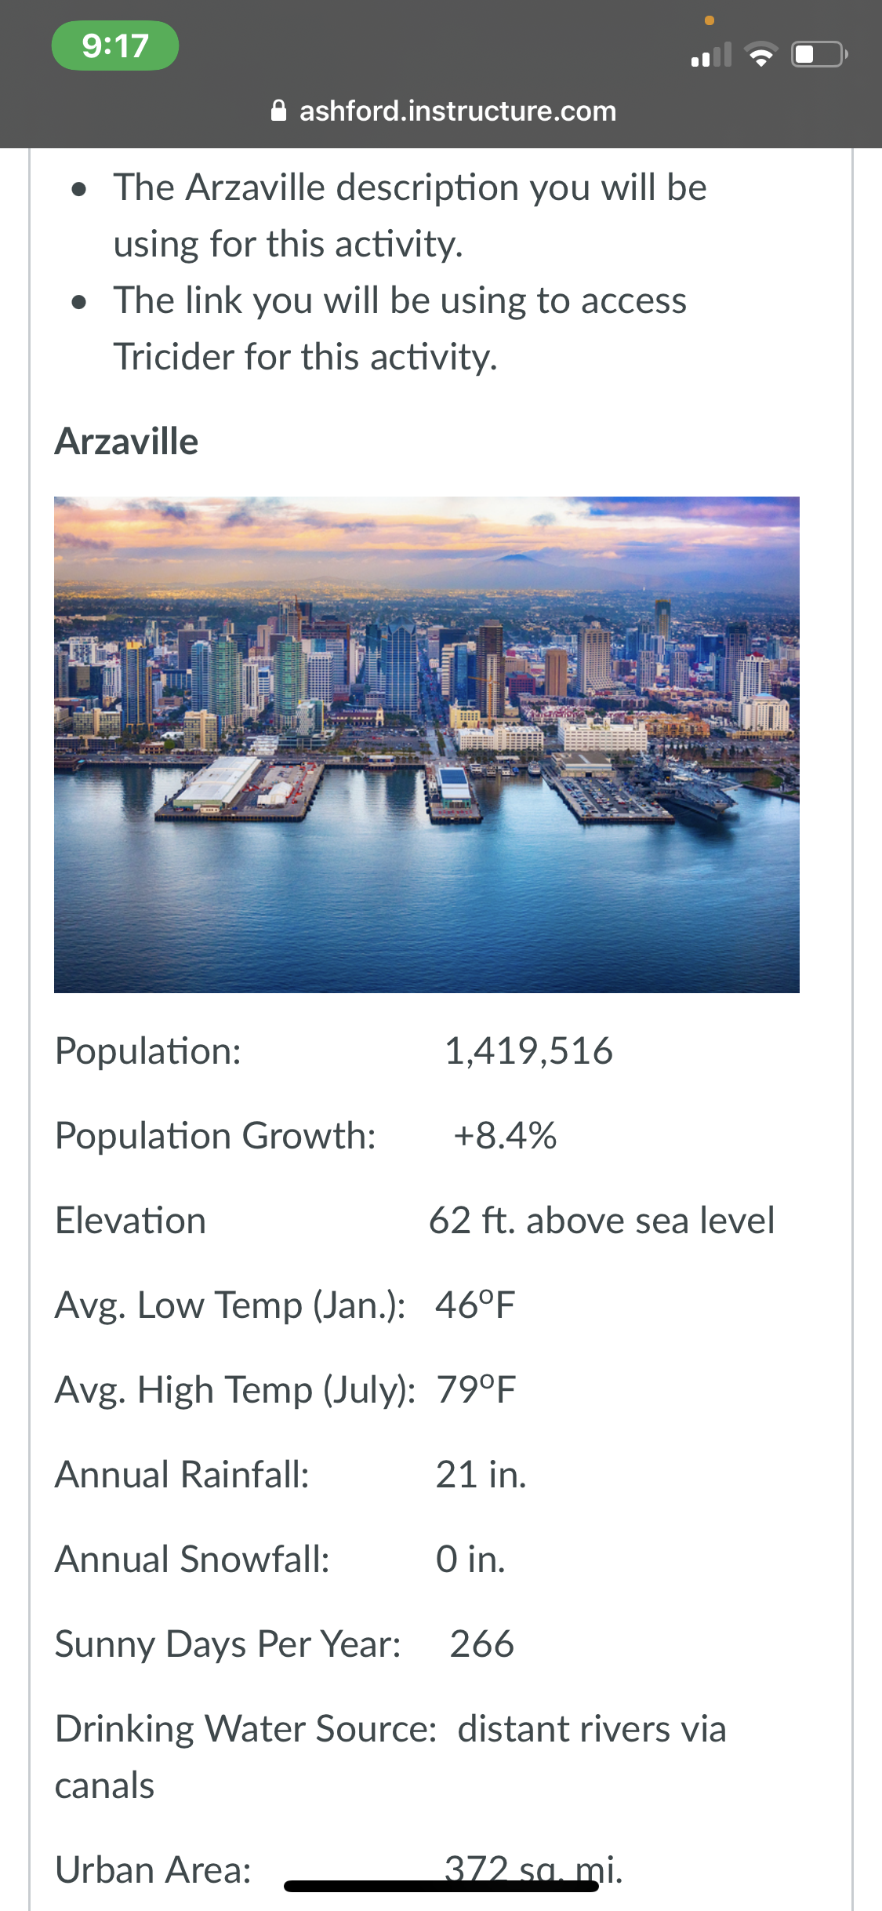Viewport: 882px width, 1911px height.
Task: Tap the Arzaville heading
Action: tap(126, 441)
